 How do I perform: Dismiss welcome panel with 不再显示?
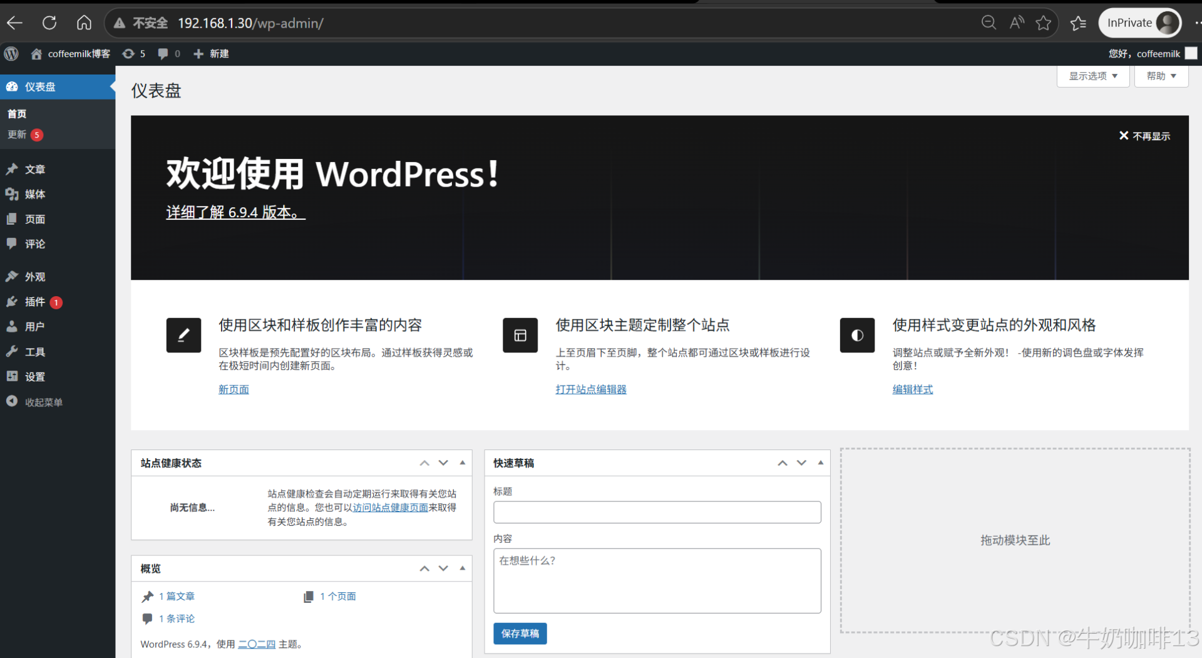pos(1144,136)
